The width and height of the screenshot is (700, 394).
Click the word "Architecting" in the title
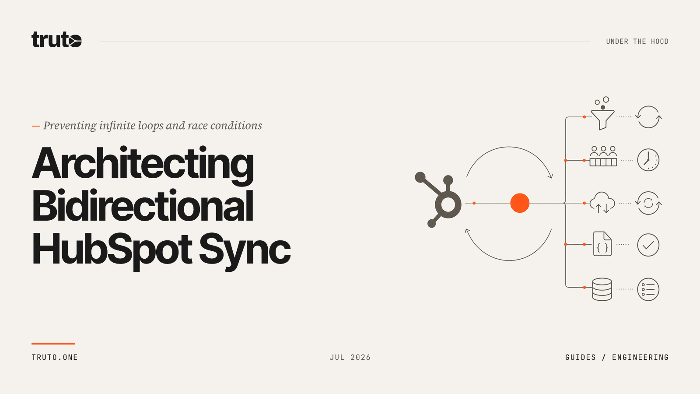coord(143,165)
